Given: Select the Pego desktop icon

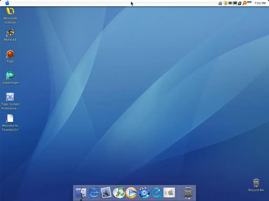Looking at the screenshot, I should tap(10, 57).
